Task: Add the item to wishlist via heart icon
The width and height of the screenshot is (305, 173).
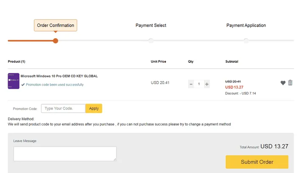Action: 283,83
